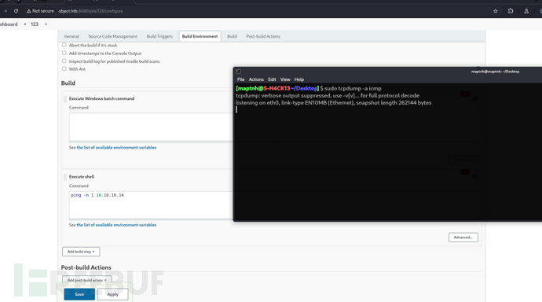Click the Apply button

point(112,294)
